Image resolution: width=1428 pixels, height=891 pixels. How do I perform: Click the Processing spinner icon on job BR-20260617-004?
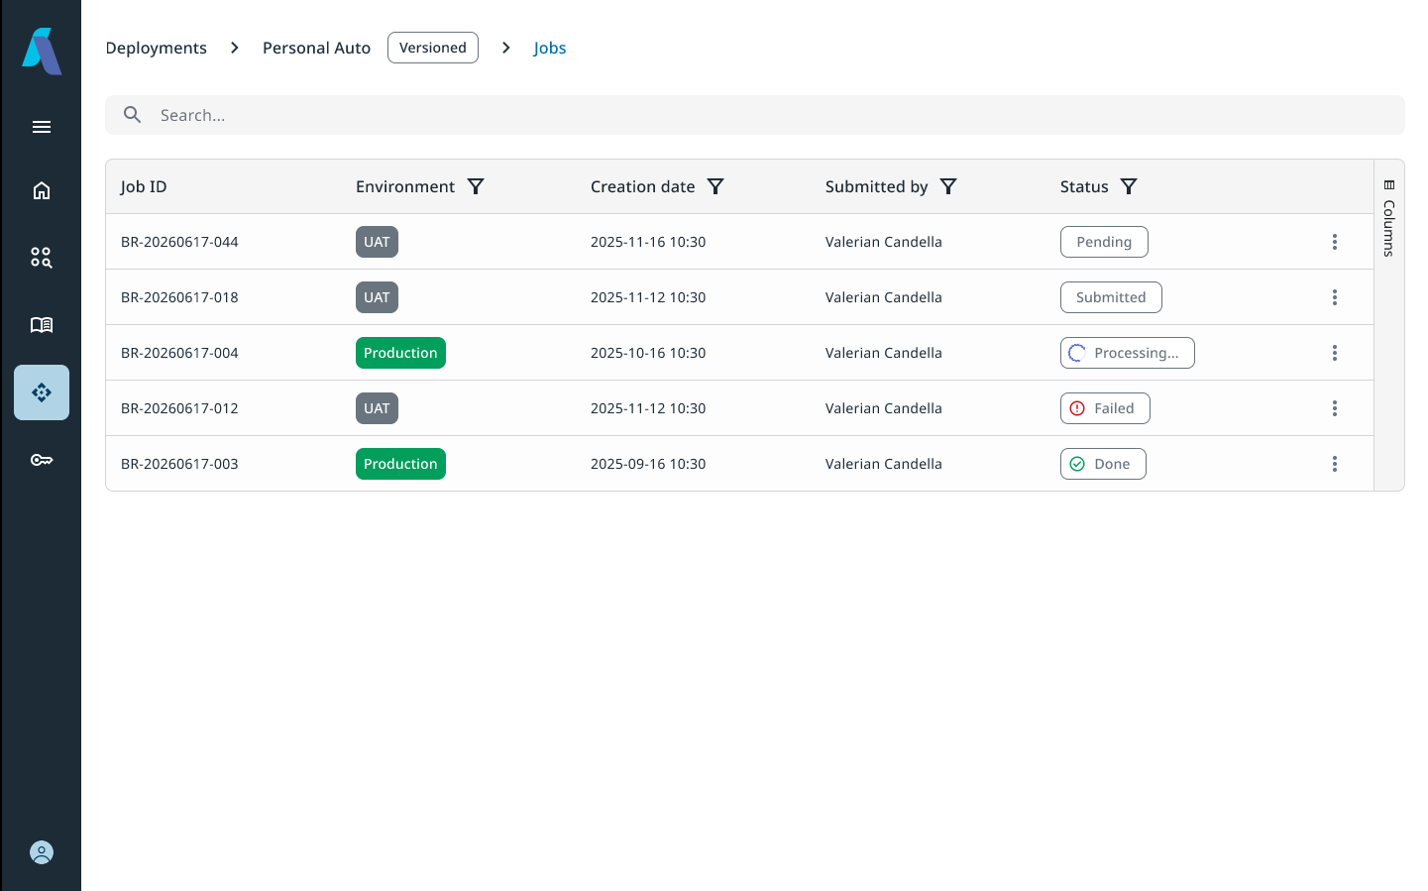(1077, 353)
